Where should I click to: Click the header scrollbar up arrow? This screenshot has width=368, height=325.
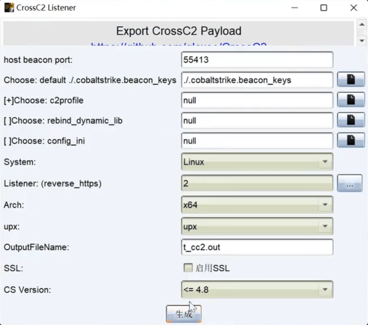click(362, 25)
